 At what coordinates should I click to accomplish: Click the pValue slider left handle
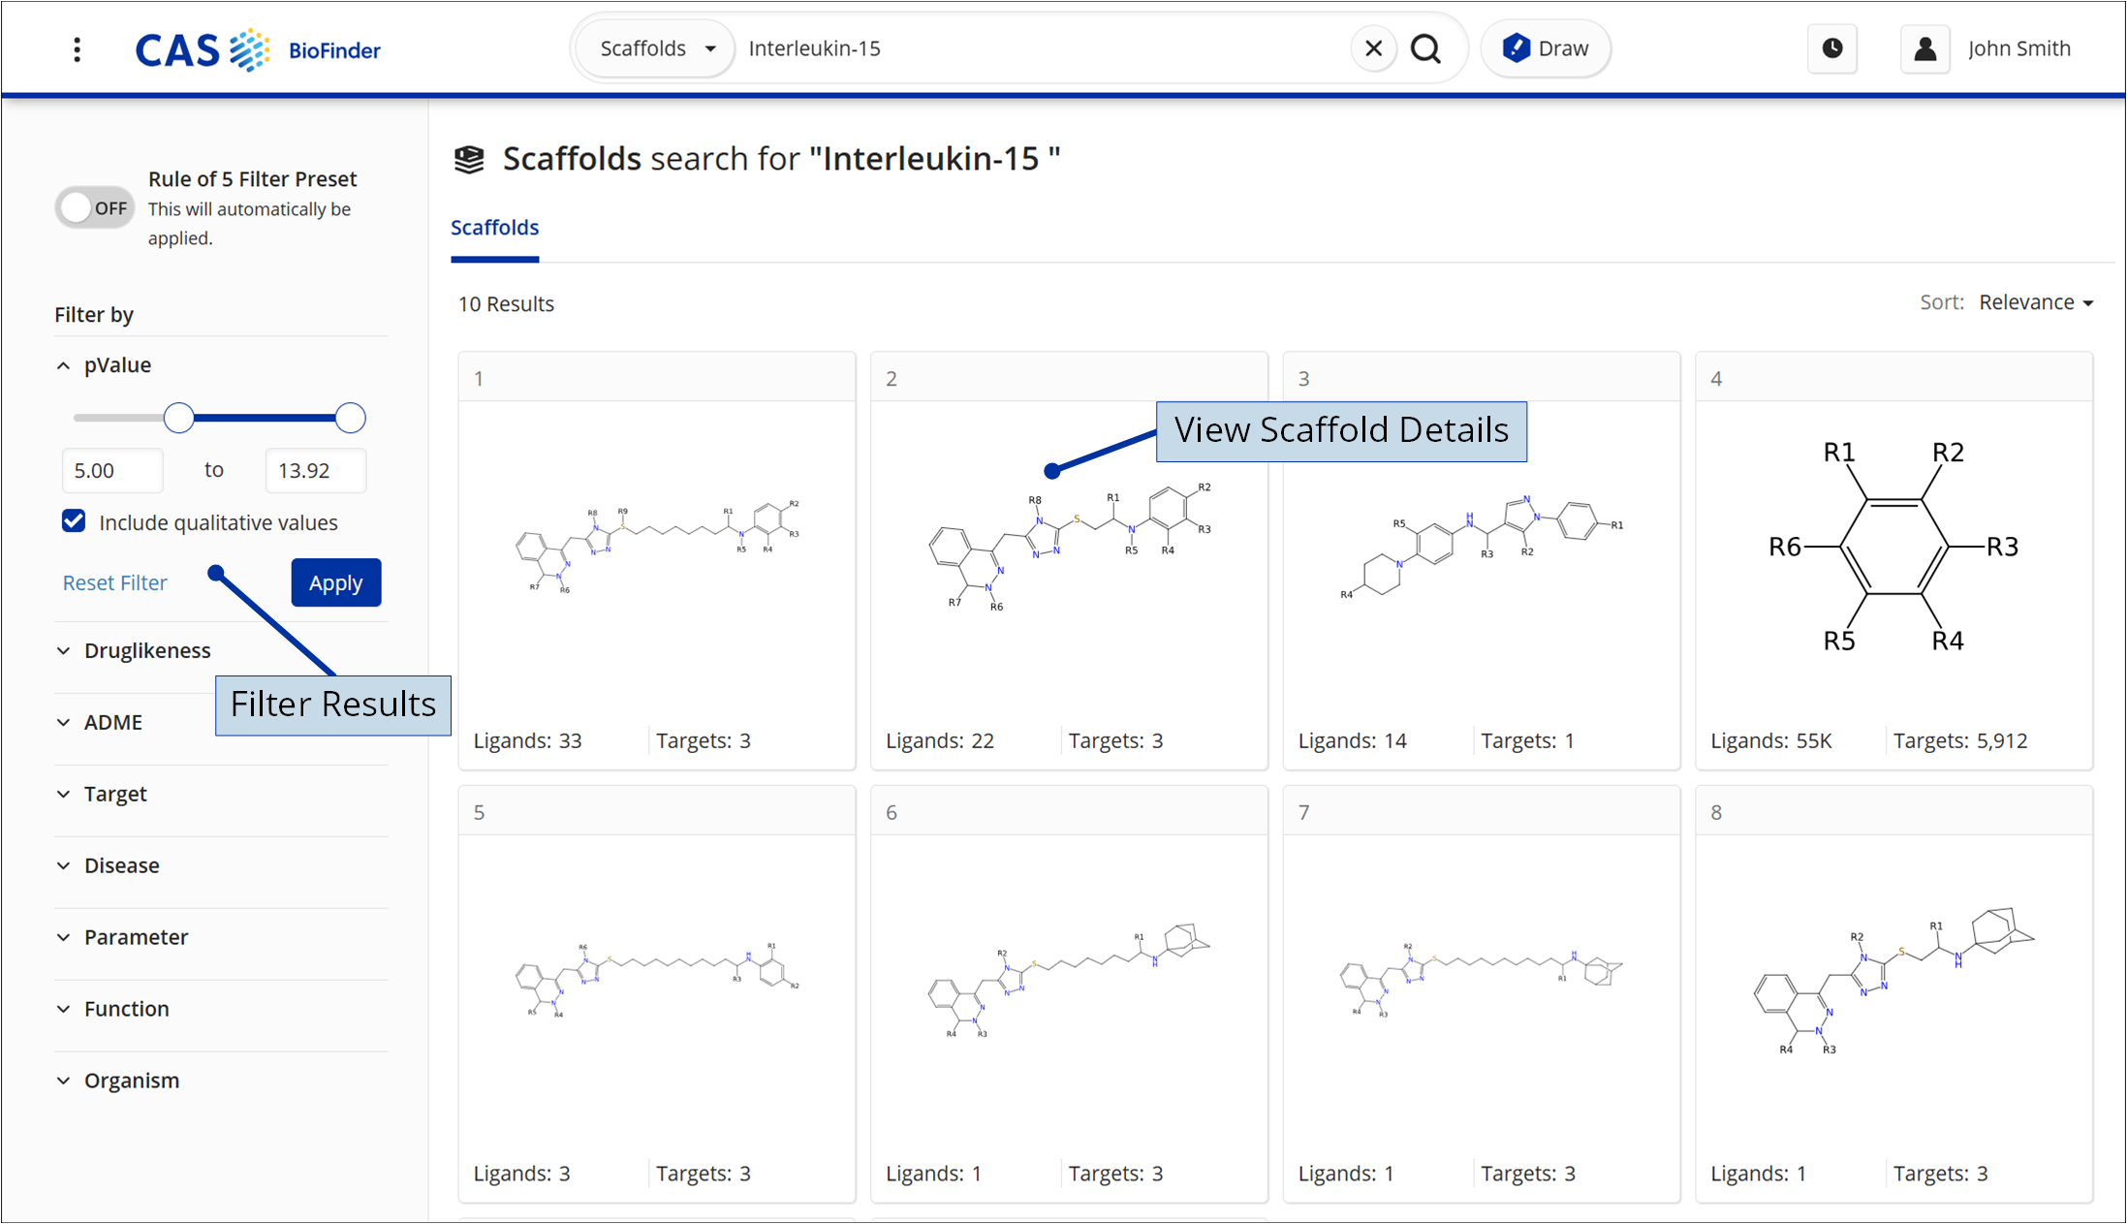tap(178, 418)
